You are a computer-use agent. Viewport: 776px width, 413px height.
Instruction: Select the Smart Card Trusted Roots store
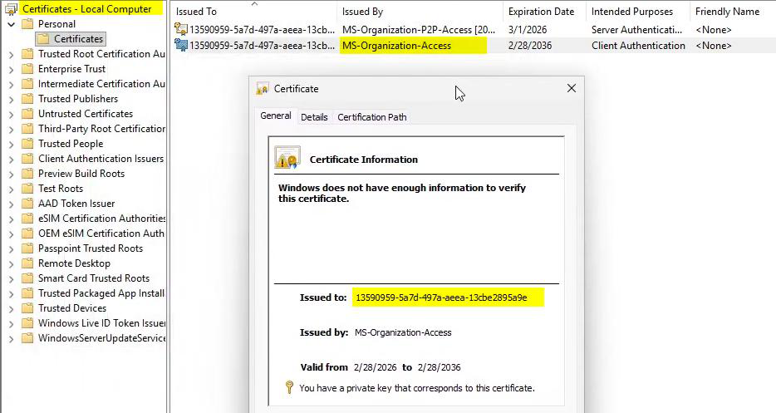tap(94, 278)
